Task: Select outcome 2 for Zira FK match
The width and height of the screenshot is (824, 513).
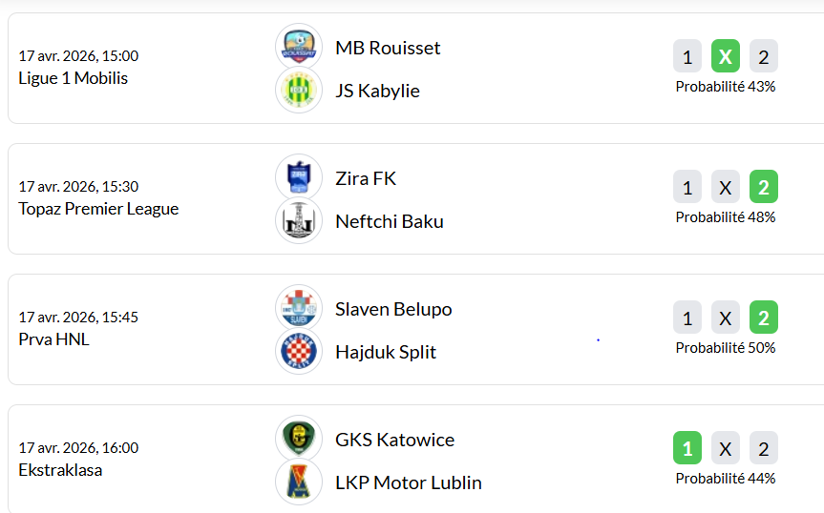Action: point(764,187)
